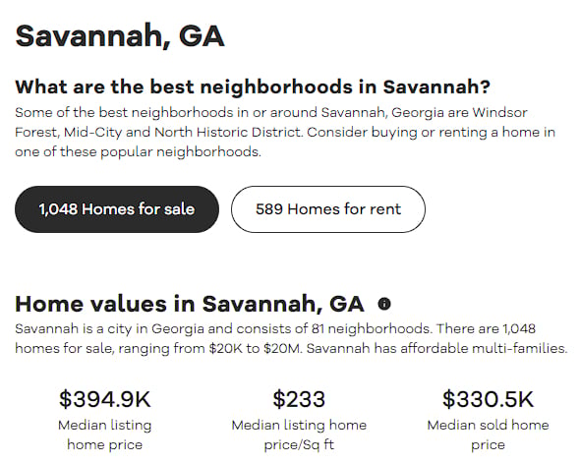
Task: Click the Median listing home price label
Action: (105, 434)
